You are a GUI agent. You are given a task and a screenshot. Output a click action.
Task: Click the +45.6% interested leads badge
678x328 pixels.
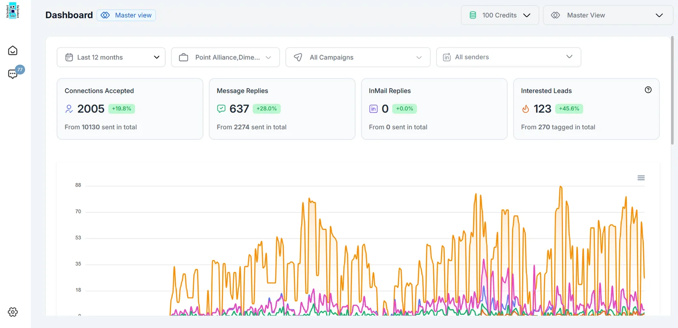pos(569,108)
